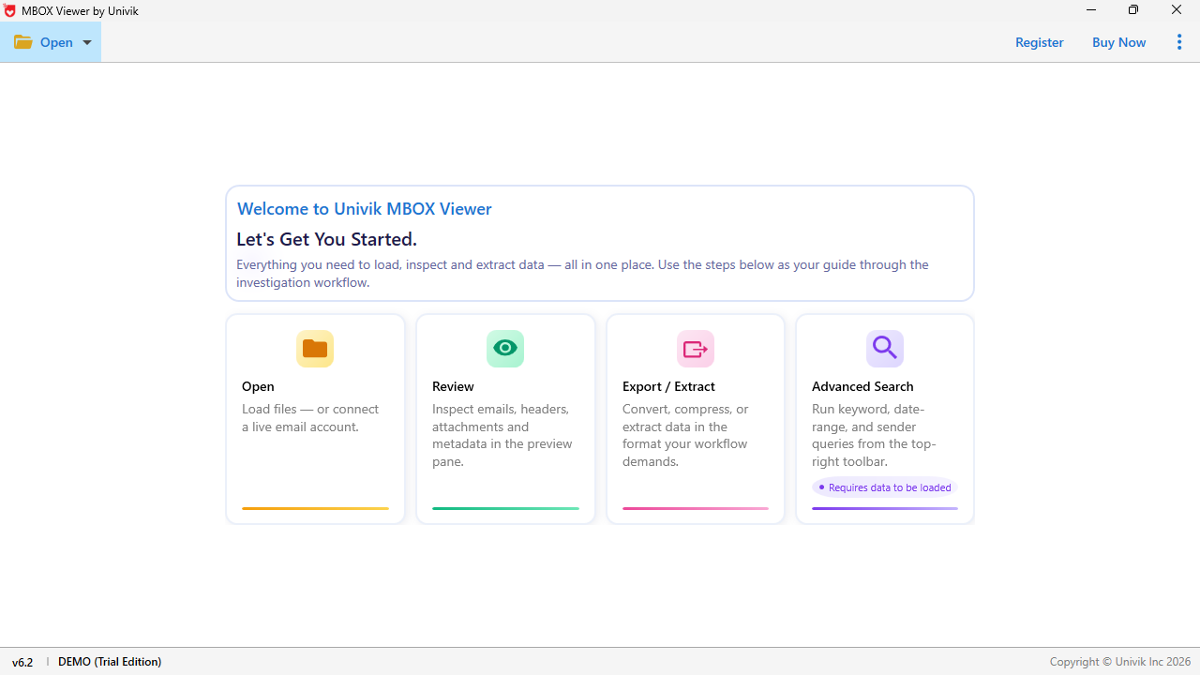Close the MBOX Viewer window
The image size is (1200, 675).
click(x=1177, y=10)
